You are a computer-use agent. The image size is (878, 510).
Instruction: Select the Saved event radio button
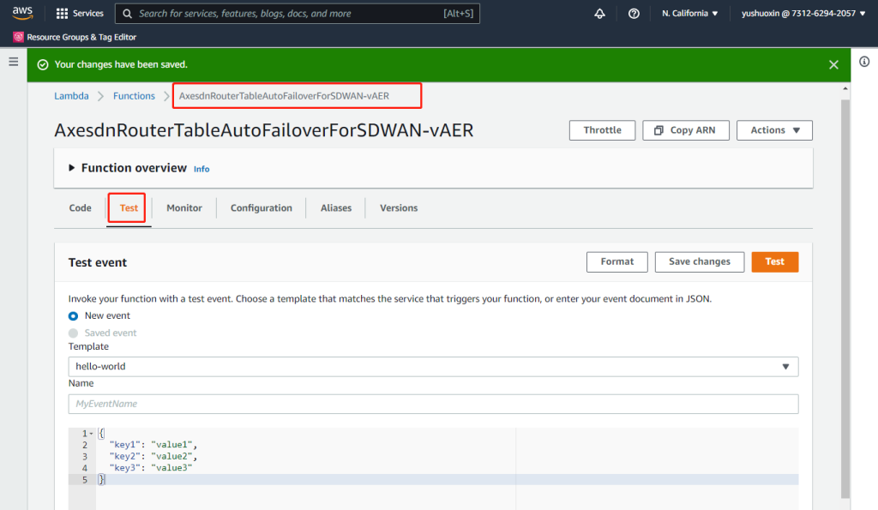pos(74,333)
